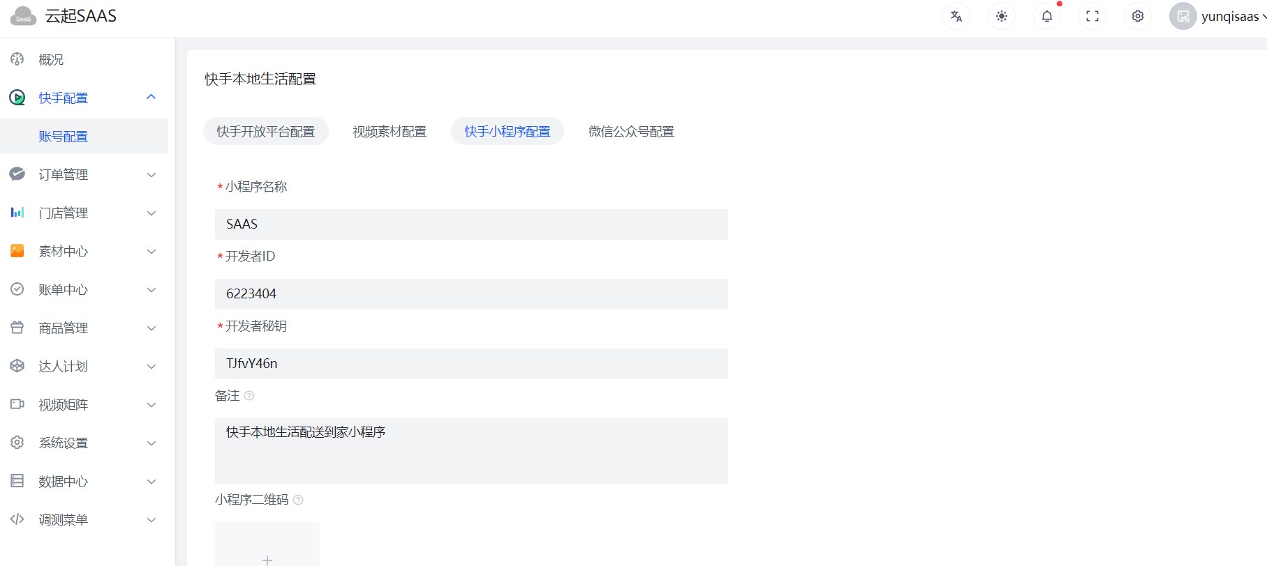
Task: Open the settings gear in header
Action: point(1138,16)
